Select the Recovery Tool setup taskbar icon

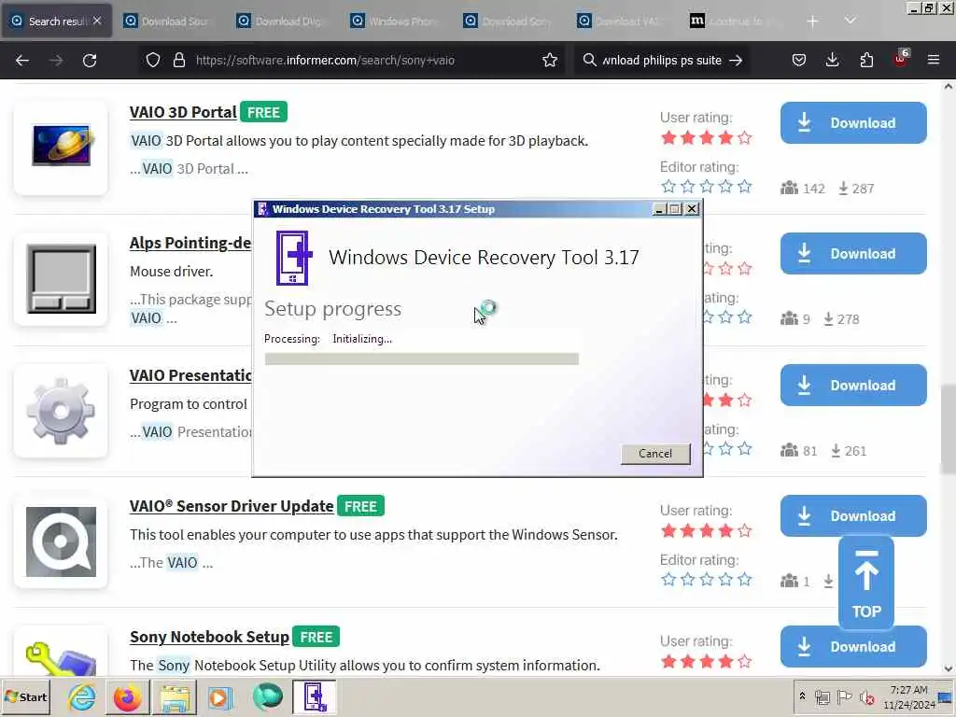[314, 696]
